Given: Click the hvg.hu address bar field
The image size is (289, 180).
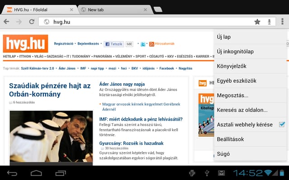Looking at the screenshot, I should click(x=157, y=22).
